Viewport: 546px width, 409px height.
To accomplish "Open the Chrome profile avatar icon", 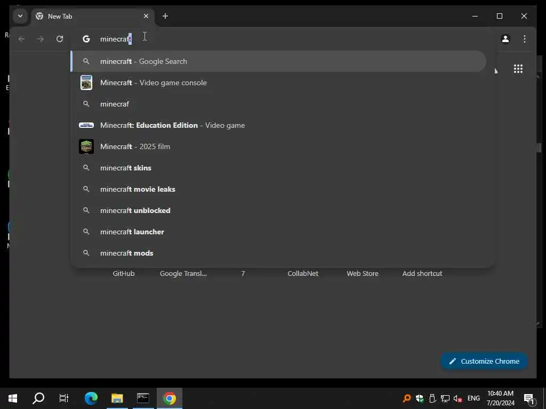I will point(505,39).
